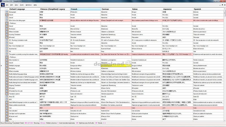Open the Help menu

pyautogui.click(x=35, y=5)
